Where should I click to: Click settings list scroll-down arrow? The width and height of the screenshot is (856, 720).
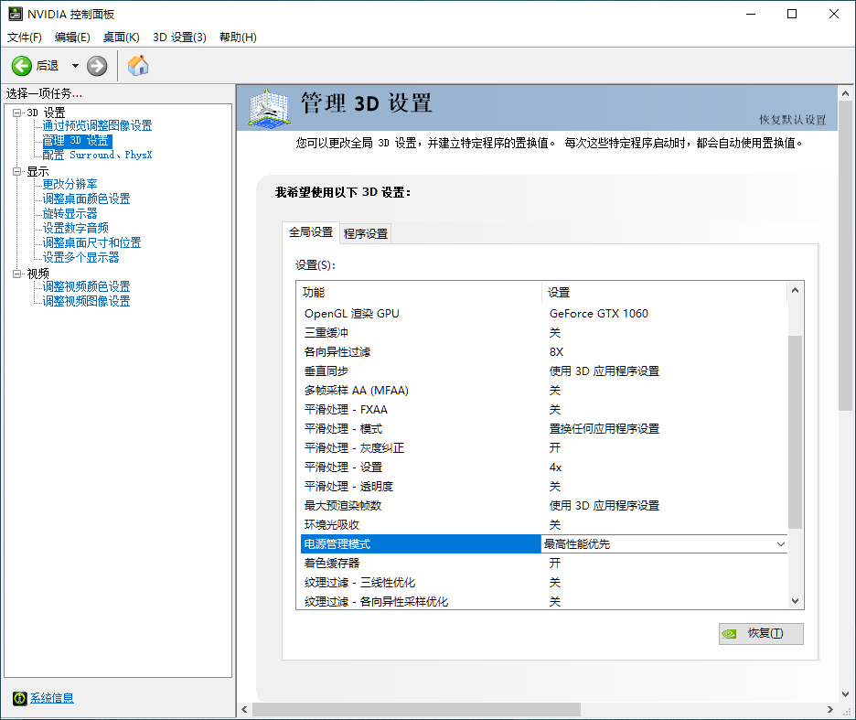coord(796,601)
